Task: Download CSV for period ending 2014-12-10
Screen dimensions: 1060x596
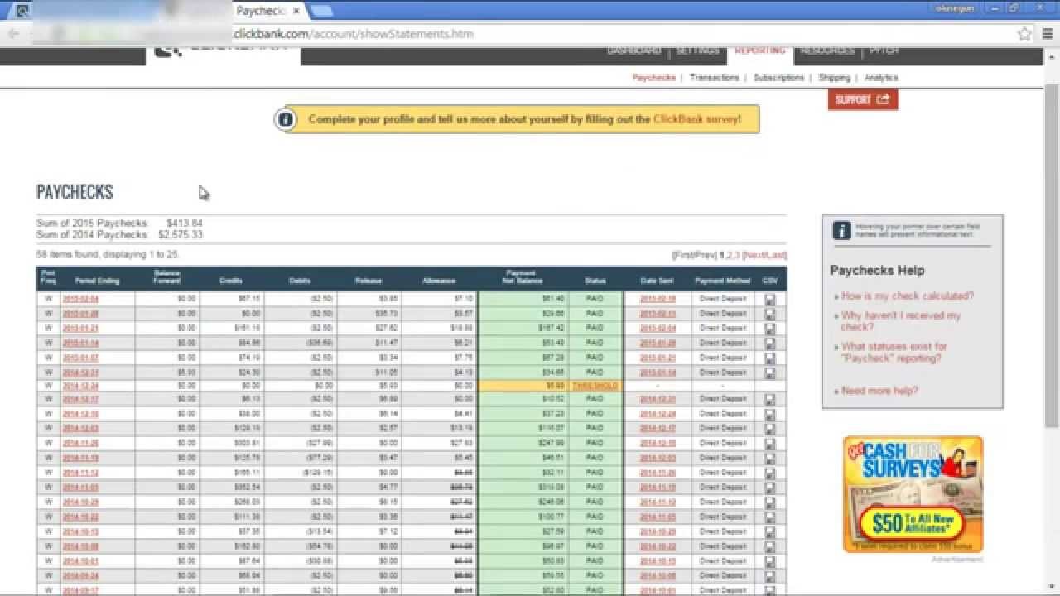Action: [x=769, y=415]
